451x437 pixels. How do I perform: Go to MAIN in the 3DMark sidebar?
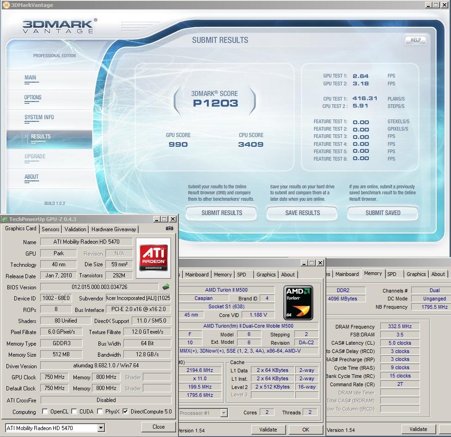click(x=30, y=78)
